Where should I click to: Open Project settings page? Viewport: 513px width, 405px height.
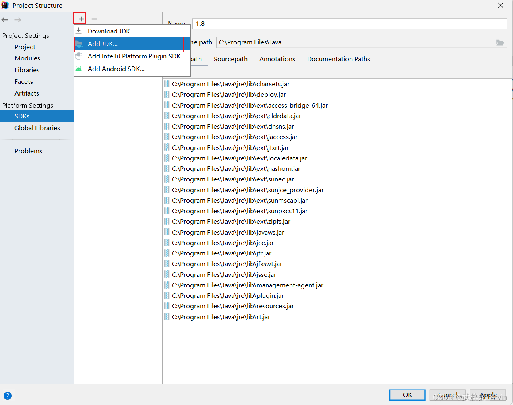[x=25, y=47]
